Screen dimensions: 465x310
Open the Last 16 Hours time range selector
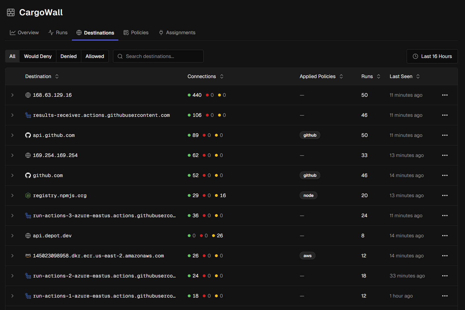(x=432, y=56)
